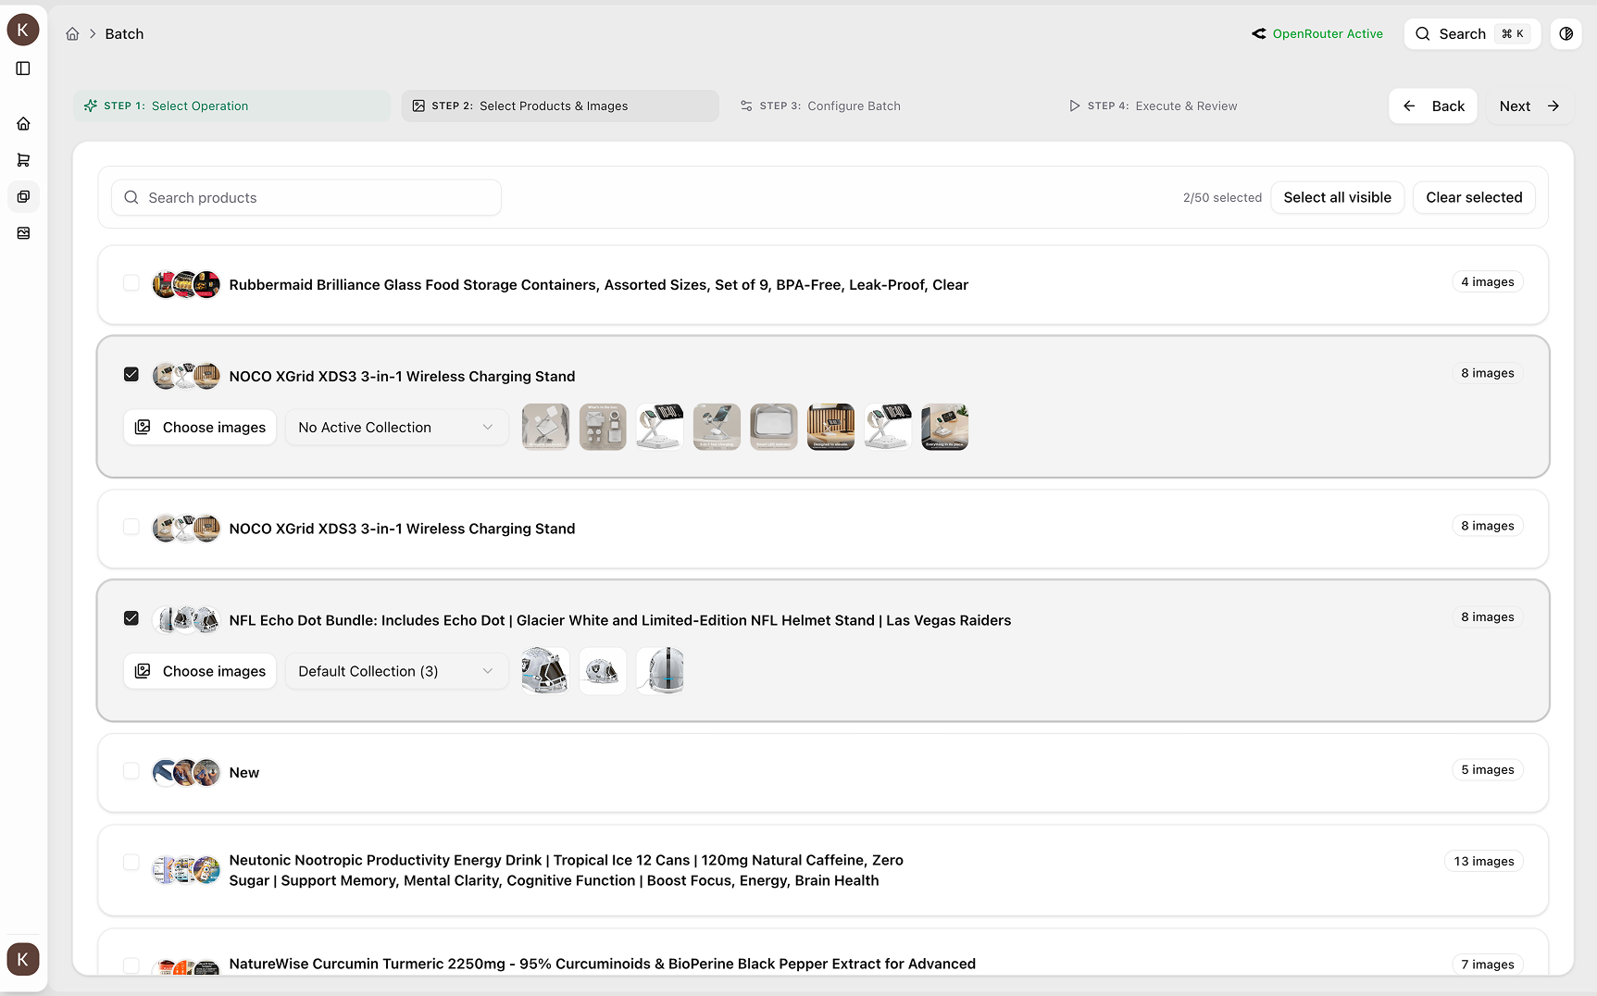Open the No Active Collection dropdown

tap(396, 427)
